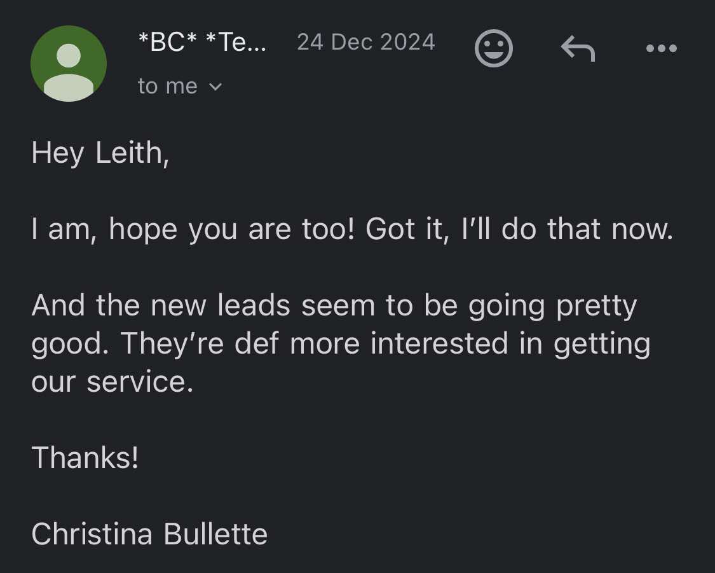Open the three-dot more options menu

(661, 49)
